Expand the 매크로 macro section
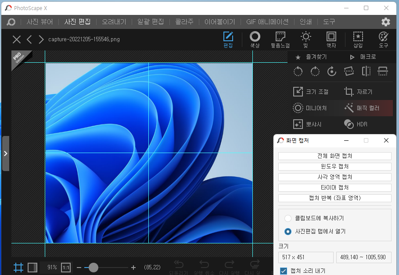 363,57
